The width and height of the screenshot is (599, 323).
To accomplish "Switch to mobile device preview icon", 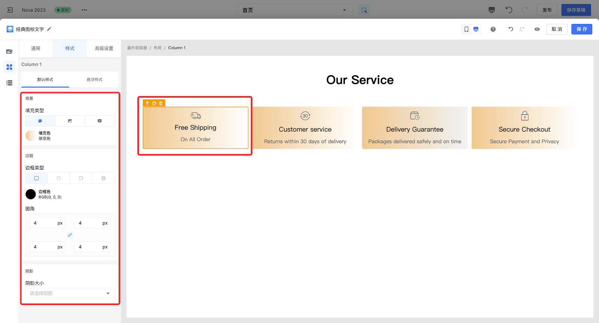I will 466,29.
